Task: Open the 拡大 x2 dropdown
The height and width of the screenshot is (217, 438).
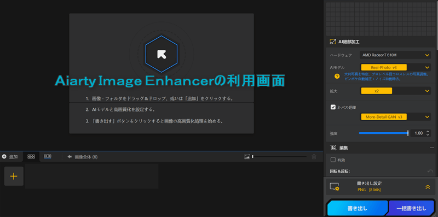Action: pyautogui.click(x=395, y=91)
